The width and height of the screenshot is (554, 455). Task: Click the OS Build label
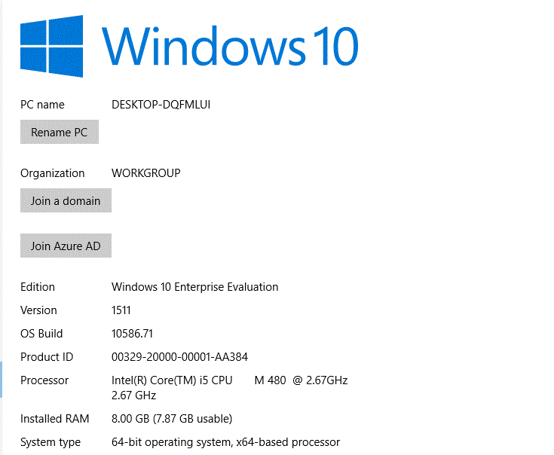click(41, 333)
